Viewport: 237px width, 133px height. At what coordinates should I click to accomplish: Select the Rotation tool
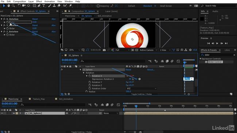19,6
